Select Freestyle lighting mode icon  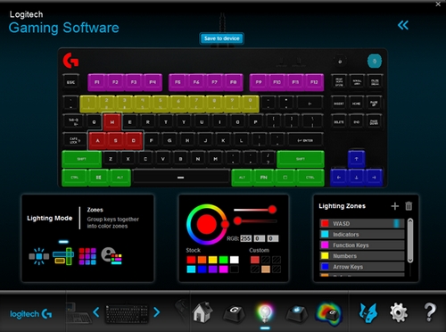(x=87, y=256)
